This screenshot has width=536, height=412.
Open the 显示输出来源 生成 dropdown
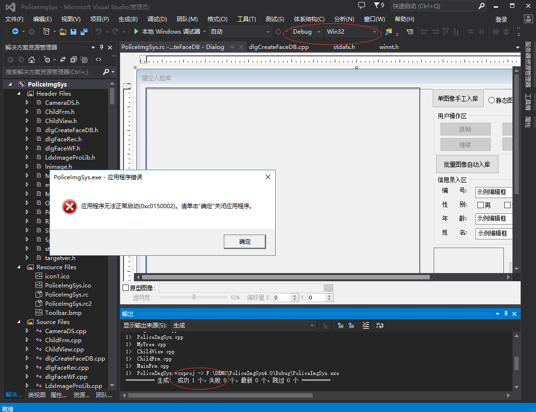coord(243,325)
